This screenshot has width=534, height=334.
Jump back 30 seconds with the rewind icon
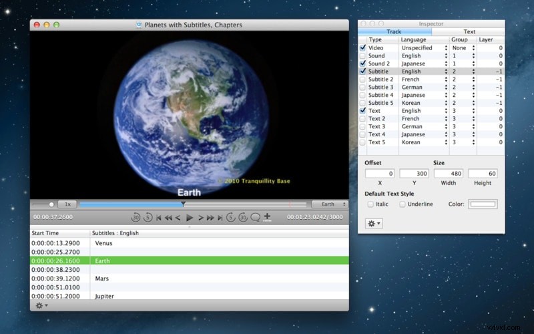136,218
